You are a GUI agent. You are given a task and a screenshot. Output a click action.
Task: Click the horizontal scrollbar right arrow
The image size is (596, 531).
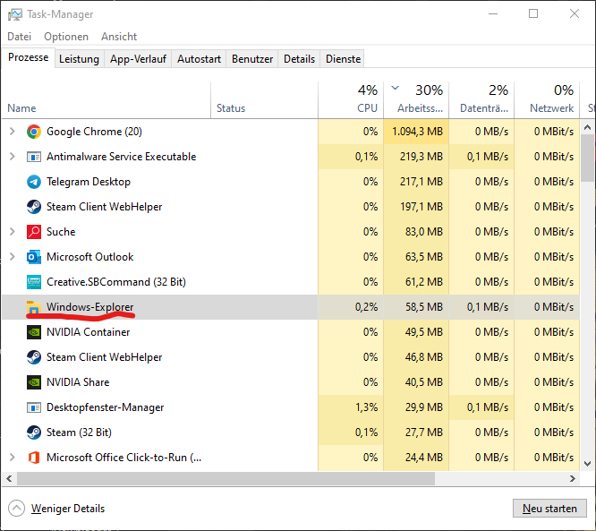pos(573,478)
